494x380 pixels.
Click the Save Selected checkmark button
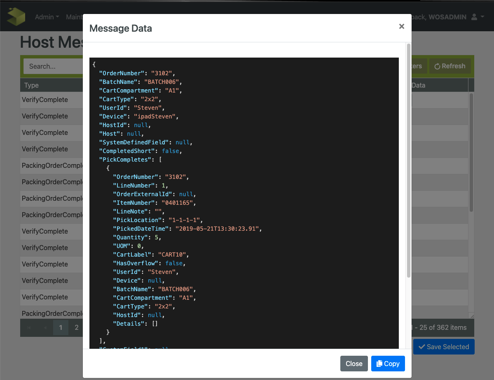(x=443, y=347)
